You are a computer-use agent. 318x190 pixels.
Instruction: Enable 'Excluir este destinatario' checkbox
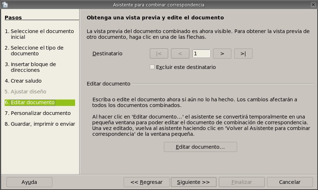[x=152, y=67]
